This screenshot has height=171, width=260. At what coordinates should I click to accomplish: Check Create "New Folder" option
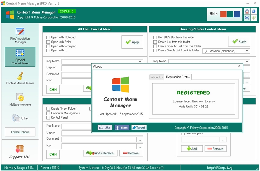(x=48, y=109)
